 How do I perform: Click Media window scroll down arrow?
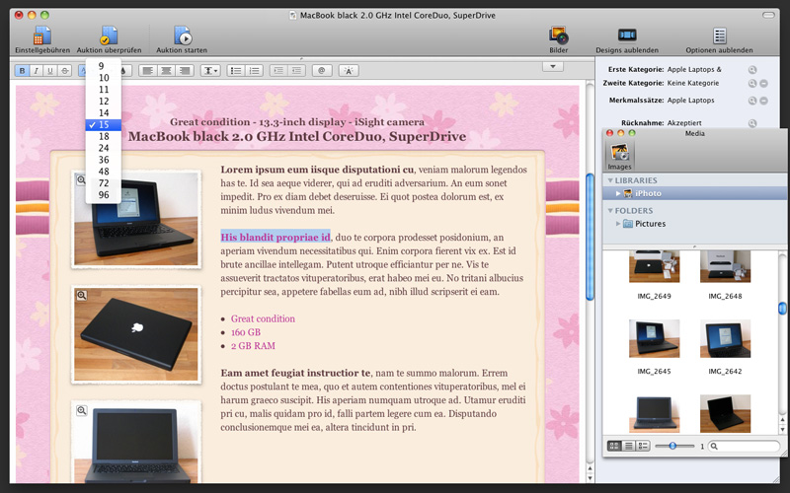pyautogui.click(x=782, y=429)
